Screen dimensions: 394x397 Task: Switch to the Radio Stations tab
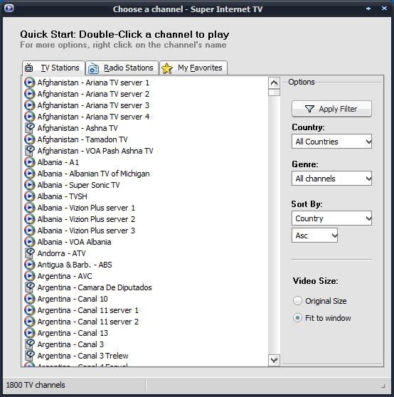click(x=122, y=68)
